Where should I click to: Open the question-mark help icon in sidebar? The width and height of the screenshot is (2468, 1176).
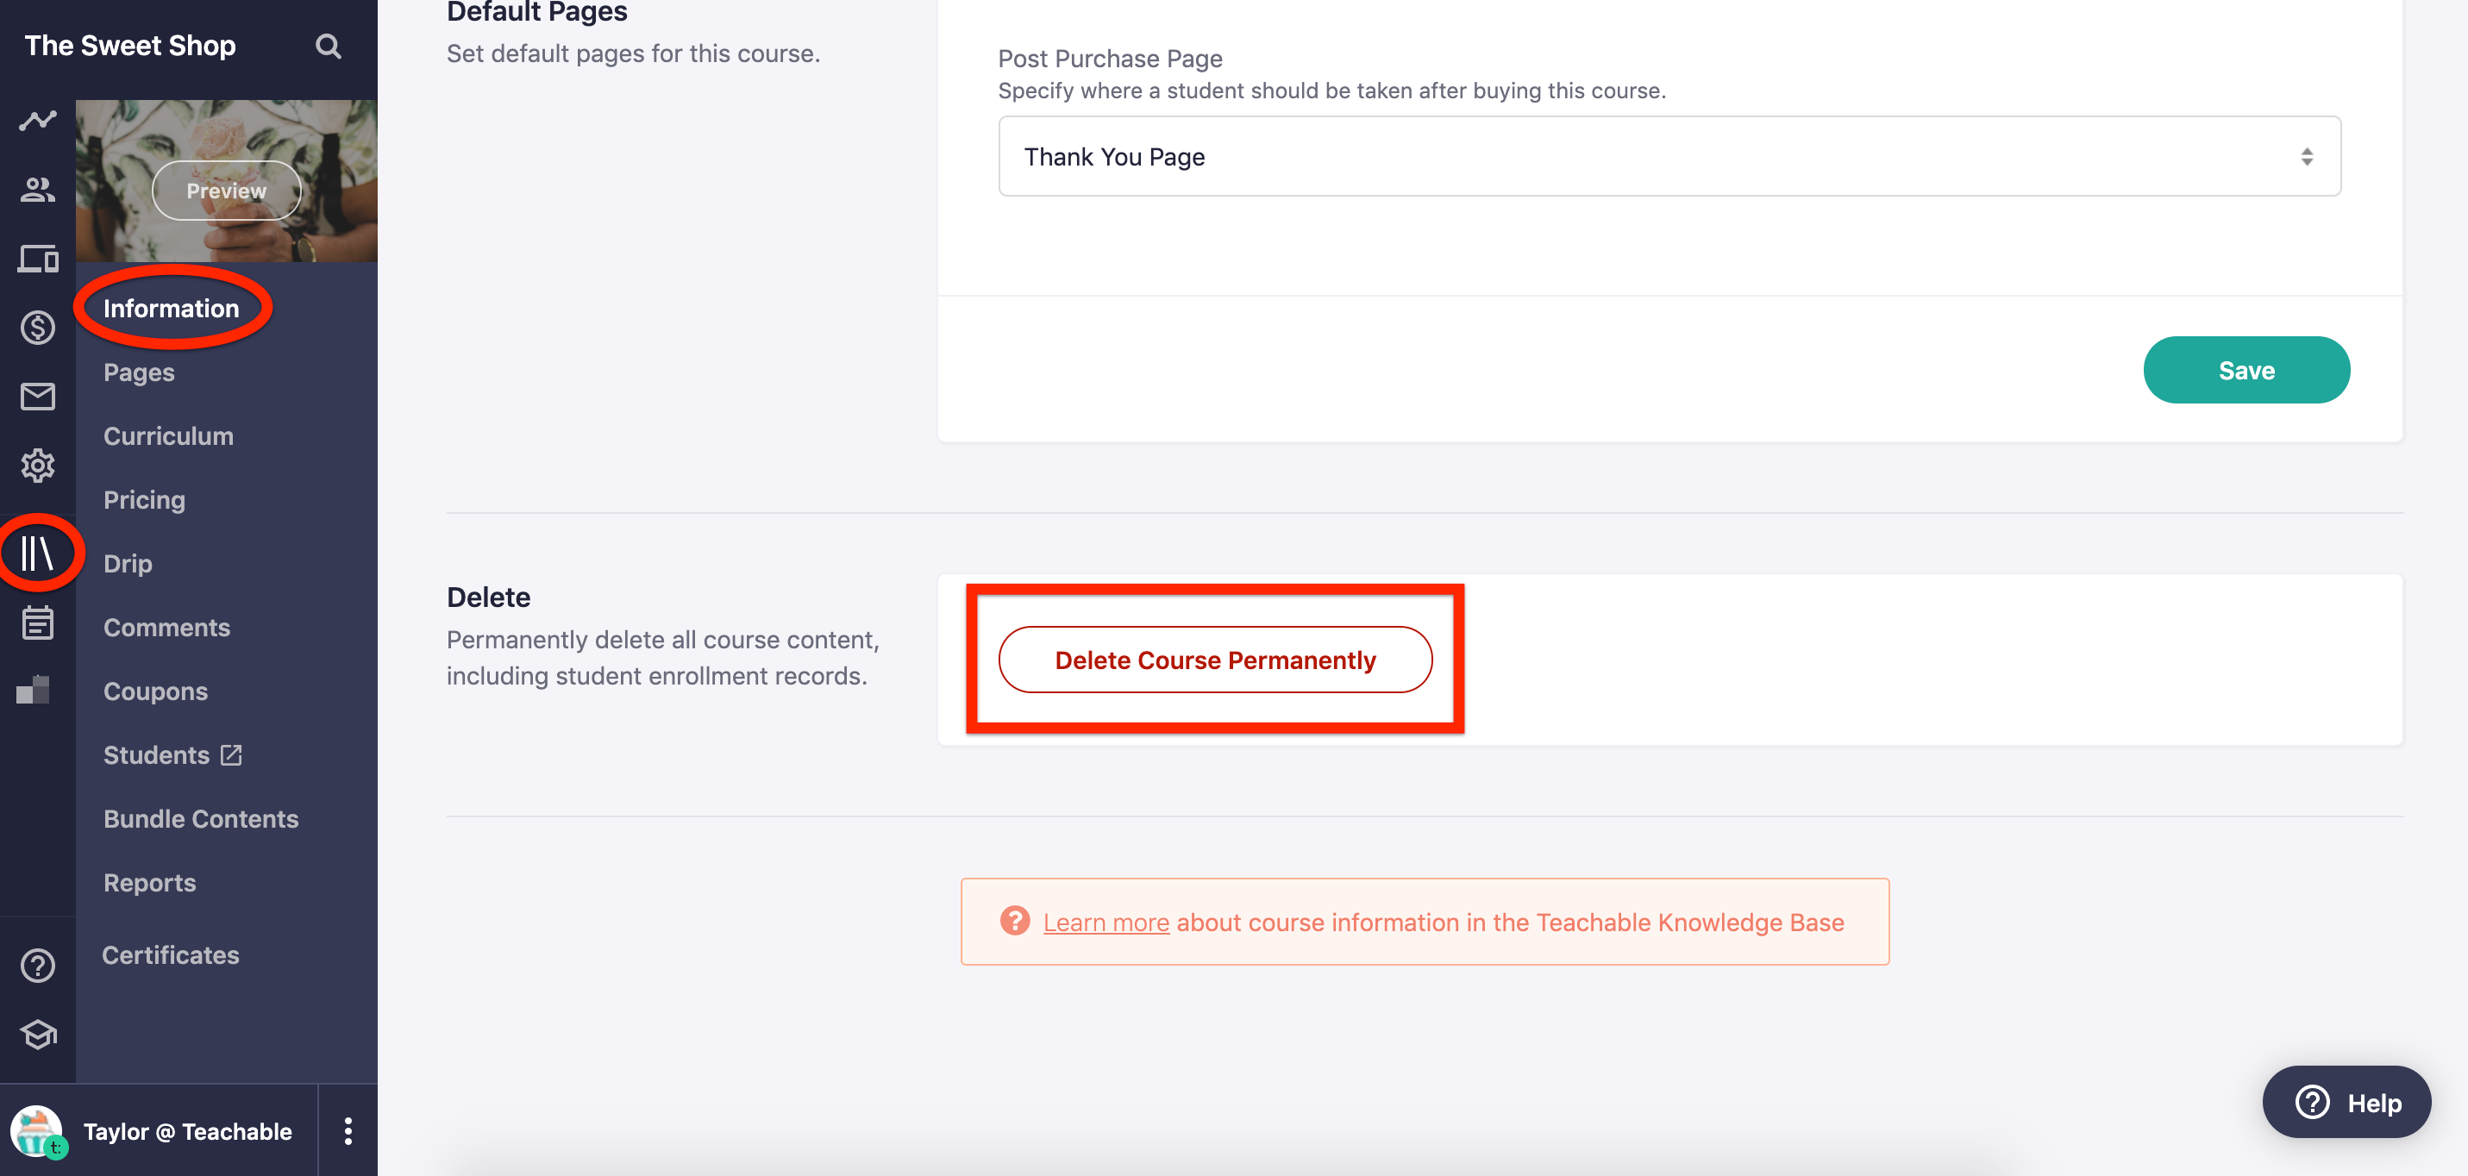(37, 966)
